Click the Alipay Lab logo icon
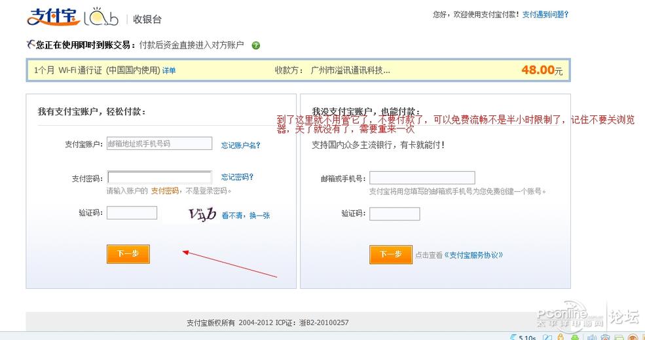This screenshot has width=645, height=340. point(101,18)
